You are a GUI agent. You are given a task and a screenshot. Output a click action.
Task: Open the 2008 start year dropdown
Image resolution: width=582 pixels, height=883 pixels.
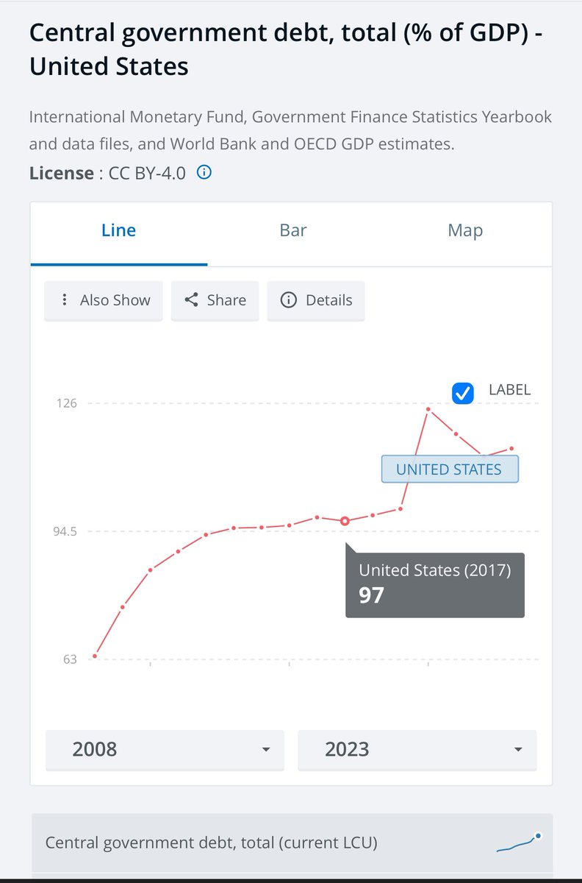click(x=165, y=750)
